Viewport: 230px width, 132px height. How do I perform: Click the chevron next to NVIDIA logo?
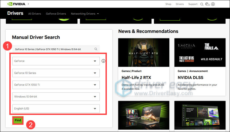[x=28, y=4]
